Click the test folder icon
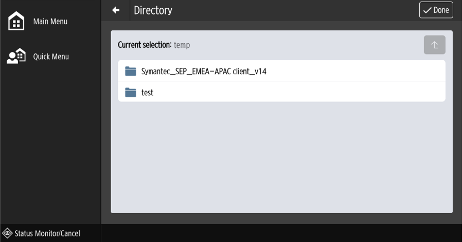The height and width of the screenshot is (242, 462). pos(130,92)
